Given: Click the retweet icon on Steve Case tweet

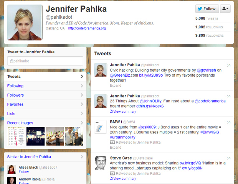Looking at the screenshot, I should tap(112, 173).
